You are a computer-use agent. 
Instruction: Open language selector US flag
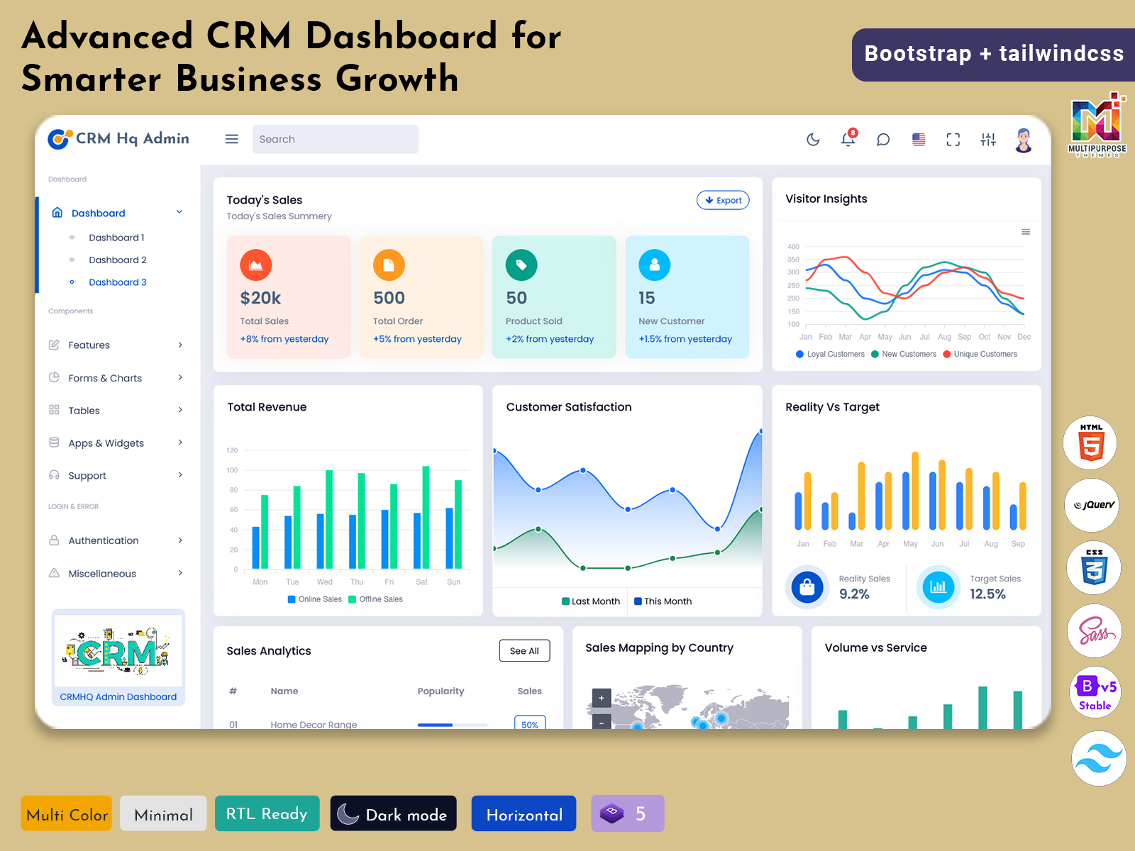pyautogui.click(x=919, y=140)
